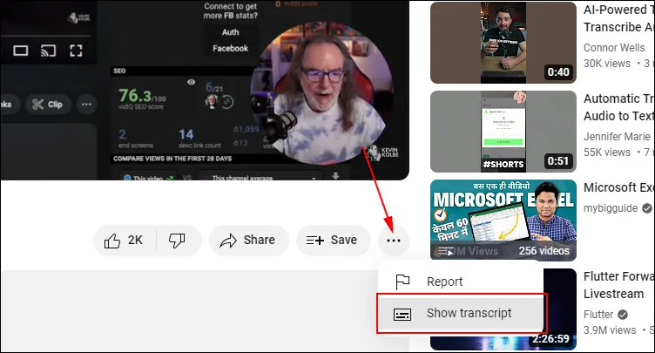The height and width of the screenshot is (353, 655).
Task: Toggle full screen in the player
Action: pos(76,51)
